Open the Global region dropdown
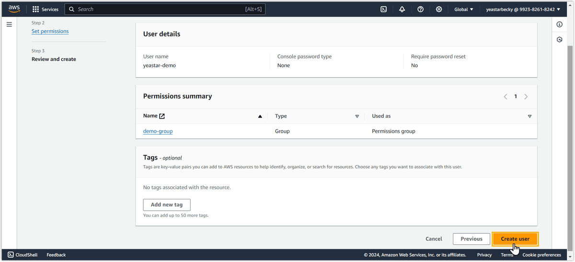575x262 pixels. click(463, 9)
